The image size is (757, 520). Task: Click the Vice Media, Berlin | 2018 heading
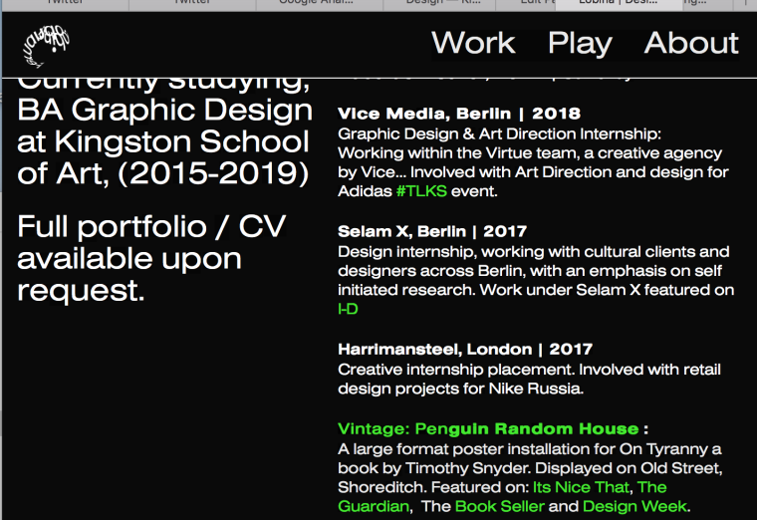click(x=458, y=114)
